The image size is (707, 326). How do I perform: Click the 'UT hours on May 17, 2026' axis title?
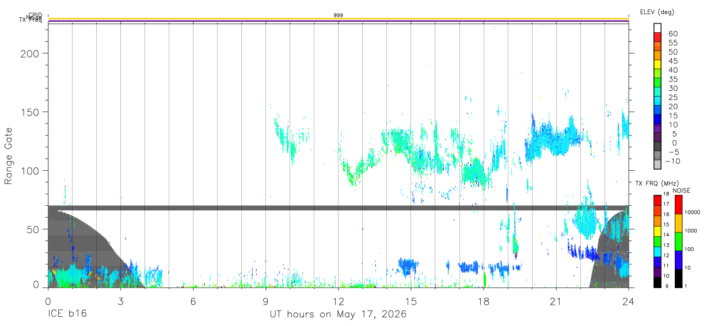tap(338, 315)
